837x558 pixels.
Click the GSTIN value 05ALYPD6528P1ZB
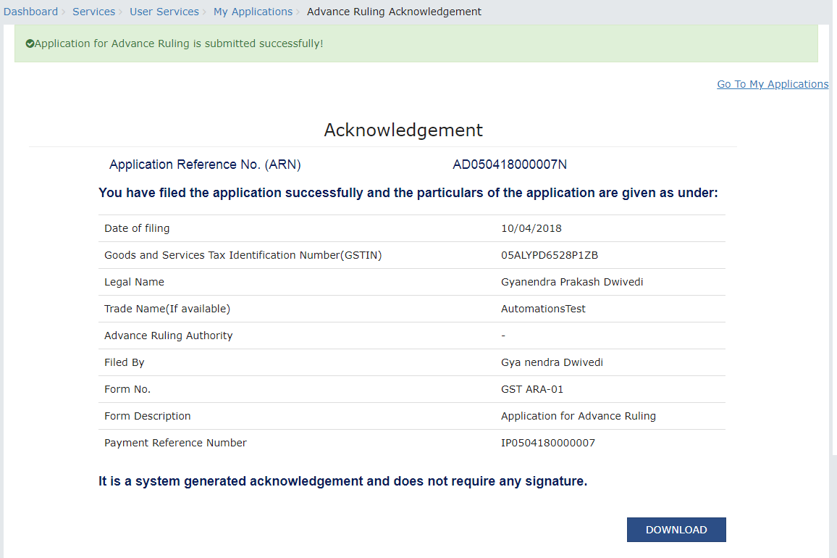click(549, 255)
